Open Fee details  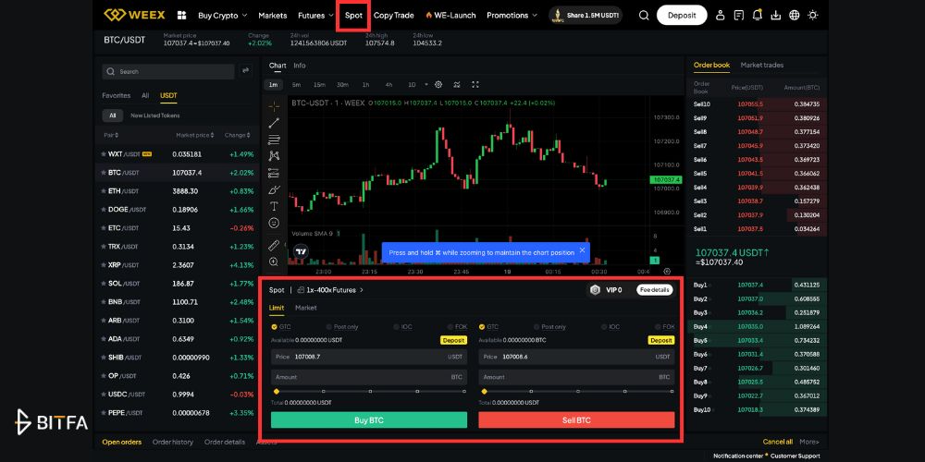point(654,290)
